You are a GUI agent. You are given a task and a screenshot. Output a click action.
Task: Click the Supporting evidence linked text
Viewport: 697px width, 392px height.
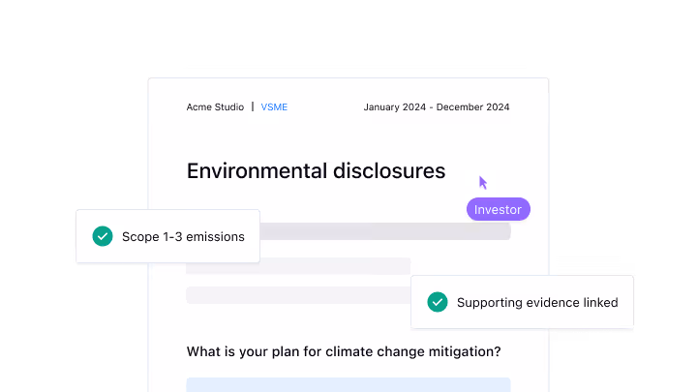[537, 303]
